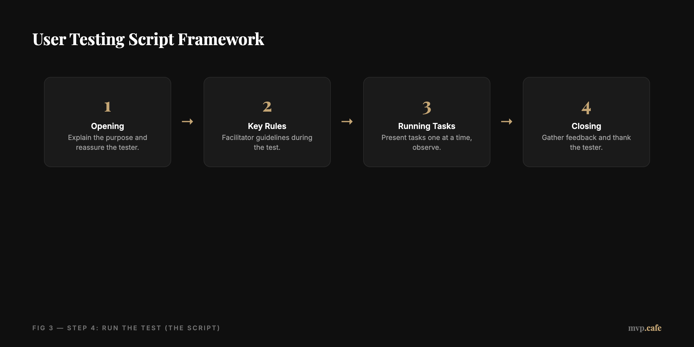The width and height of the screenshot is (694, 347).
Task: Open the Key Rules card
Action: point(267,121)
